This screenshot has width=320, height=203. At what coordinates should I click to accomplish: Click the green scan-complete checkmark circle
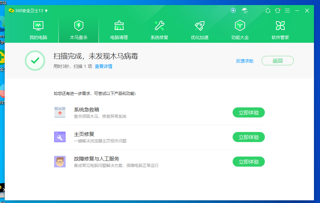pyautogui.click(x=35, y=61)
